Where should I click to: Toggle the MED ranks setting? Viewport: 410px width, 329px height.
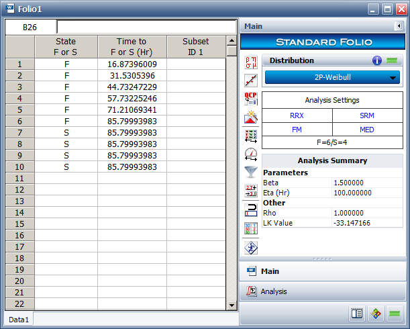(368, 129)
